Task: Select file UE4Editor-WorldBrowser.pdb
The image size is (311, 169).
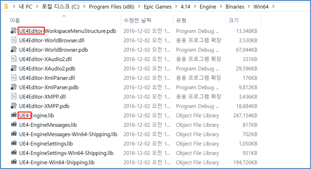Action: (53, 50)
